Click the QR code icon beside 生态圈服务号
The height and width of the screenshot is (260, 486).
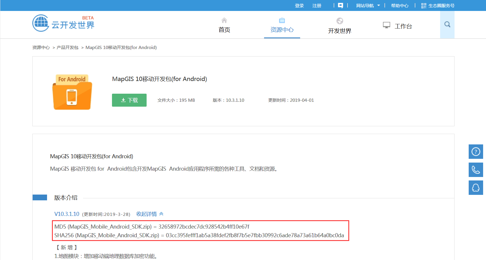click(x=424, y=5)
